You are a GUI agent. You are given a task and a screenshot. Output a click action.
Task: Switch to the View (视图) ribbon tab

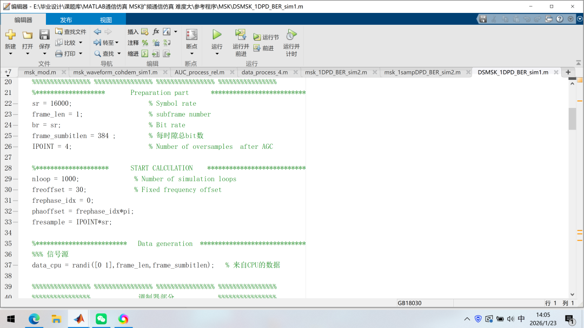[x=106, y=19]
